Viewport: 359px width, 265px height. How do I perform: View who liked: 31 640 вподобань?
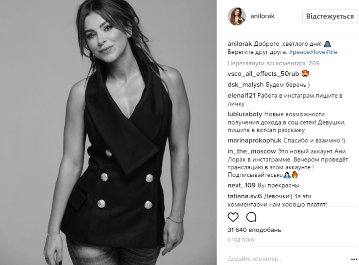click(254, 230)
